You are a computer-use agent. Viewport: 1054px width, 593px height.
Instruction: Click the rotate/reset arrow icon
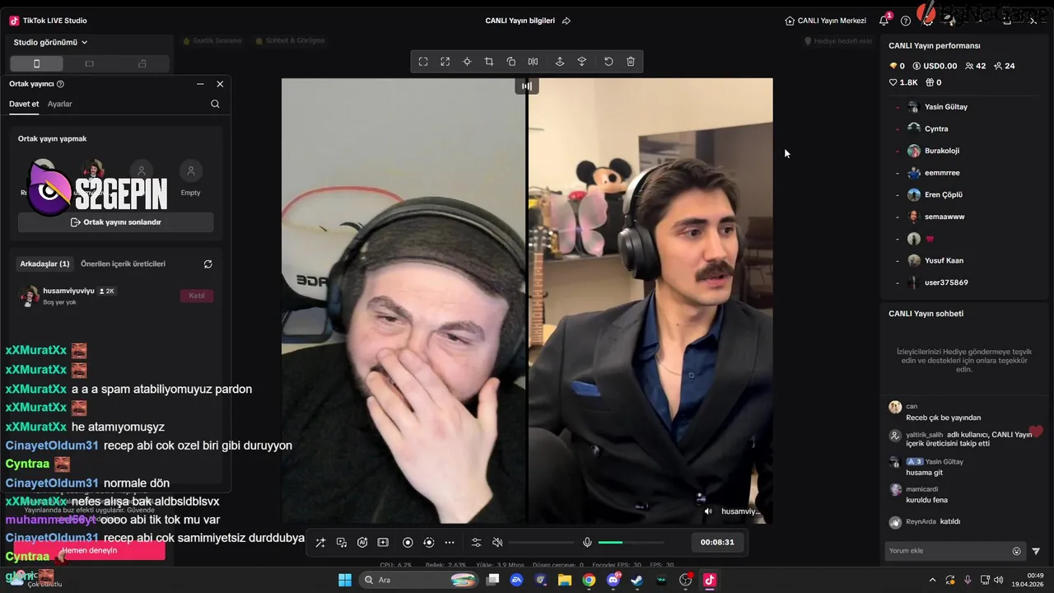click(x=609, y=62)
